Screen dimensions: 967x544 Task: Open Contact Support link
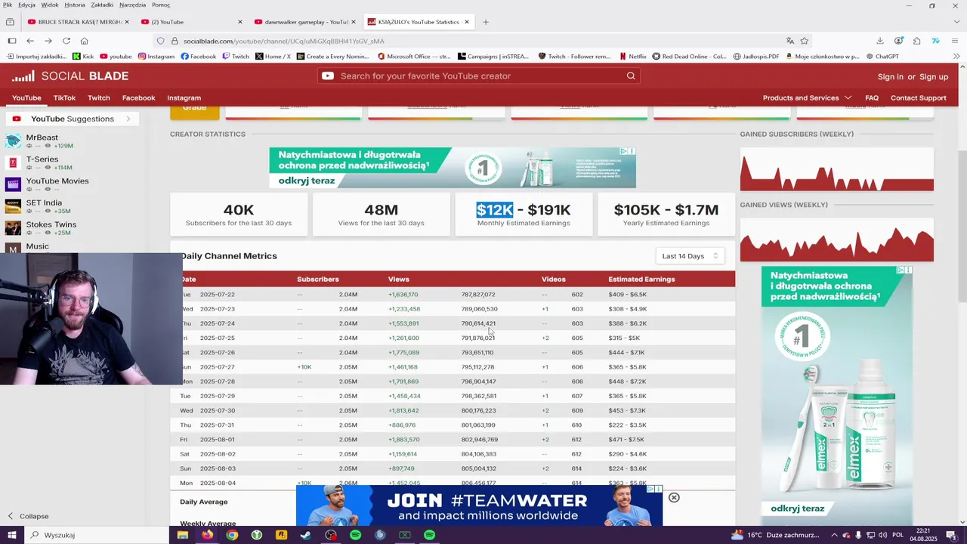pos(919,97)
